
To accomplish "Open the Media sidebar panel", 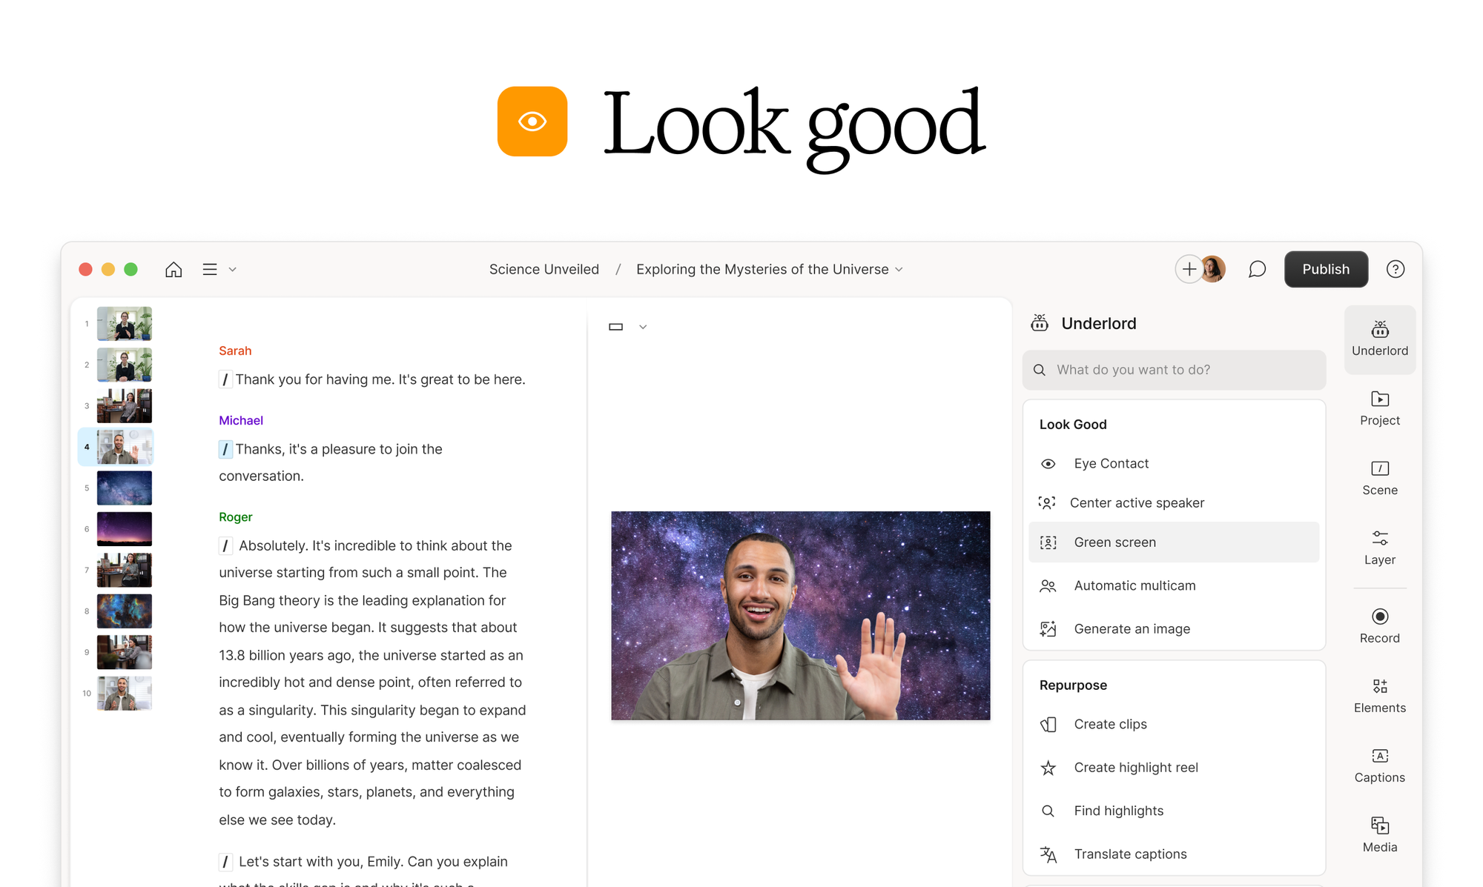I will coord(1379,834).
